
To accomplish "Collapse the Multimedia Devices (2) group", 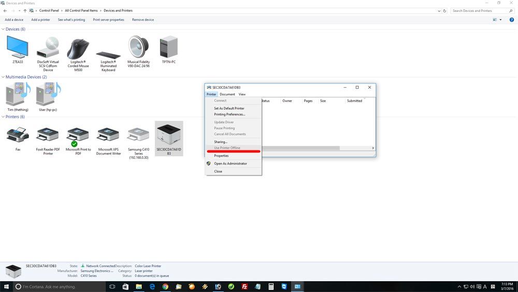I will pos(3,77).
